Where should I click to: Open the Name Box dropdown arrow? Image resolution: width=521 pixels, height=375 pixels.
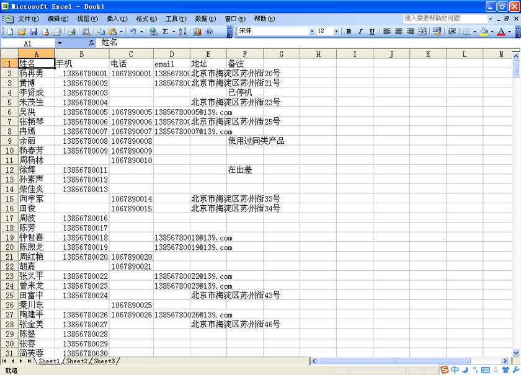coord(60,43)
